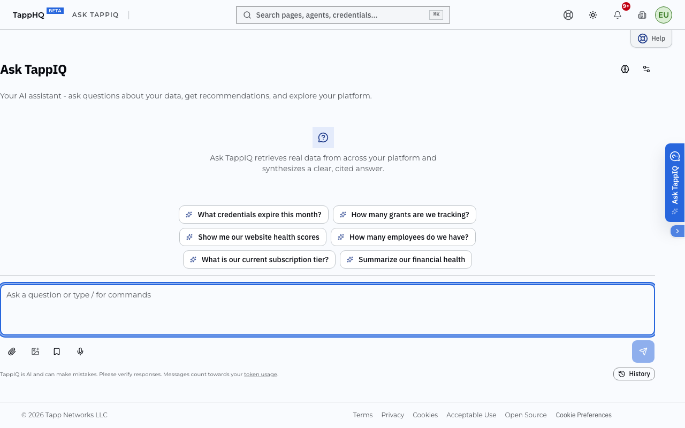Send the message with paper plane button

pyautogui.click(x=643, y=351)
